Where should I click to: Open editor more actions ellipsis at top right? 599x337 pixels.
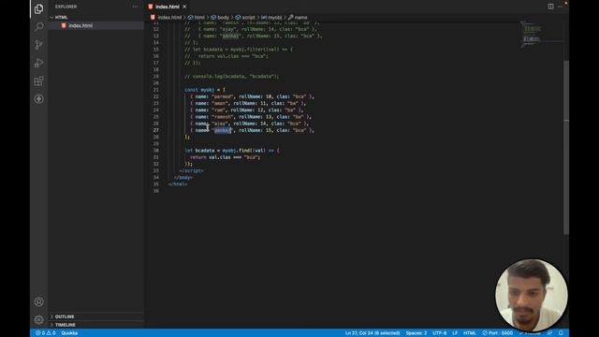(x=560, y=7)
